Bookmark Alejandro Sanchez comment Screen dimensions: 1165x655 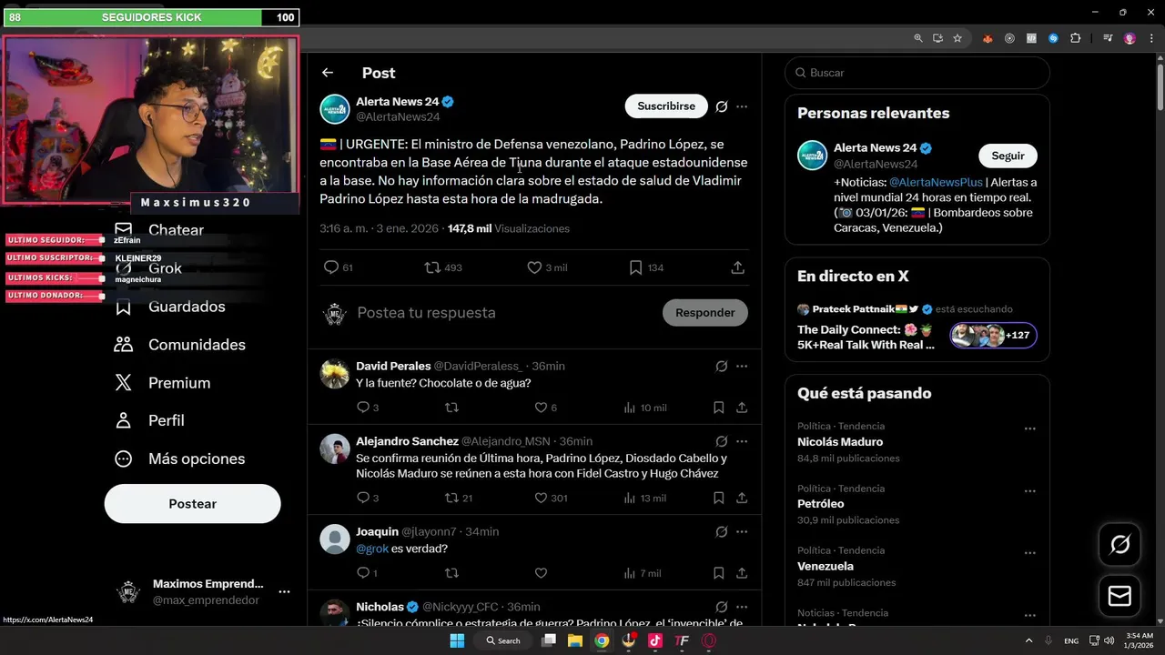click(x=719, y=498)
